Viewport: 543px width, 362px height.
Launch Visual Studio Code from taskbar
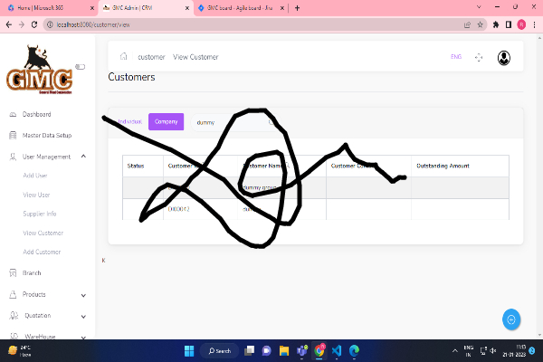(x=336, y=350)
